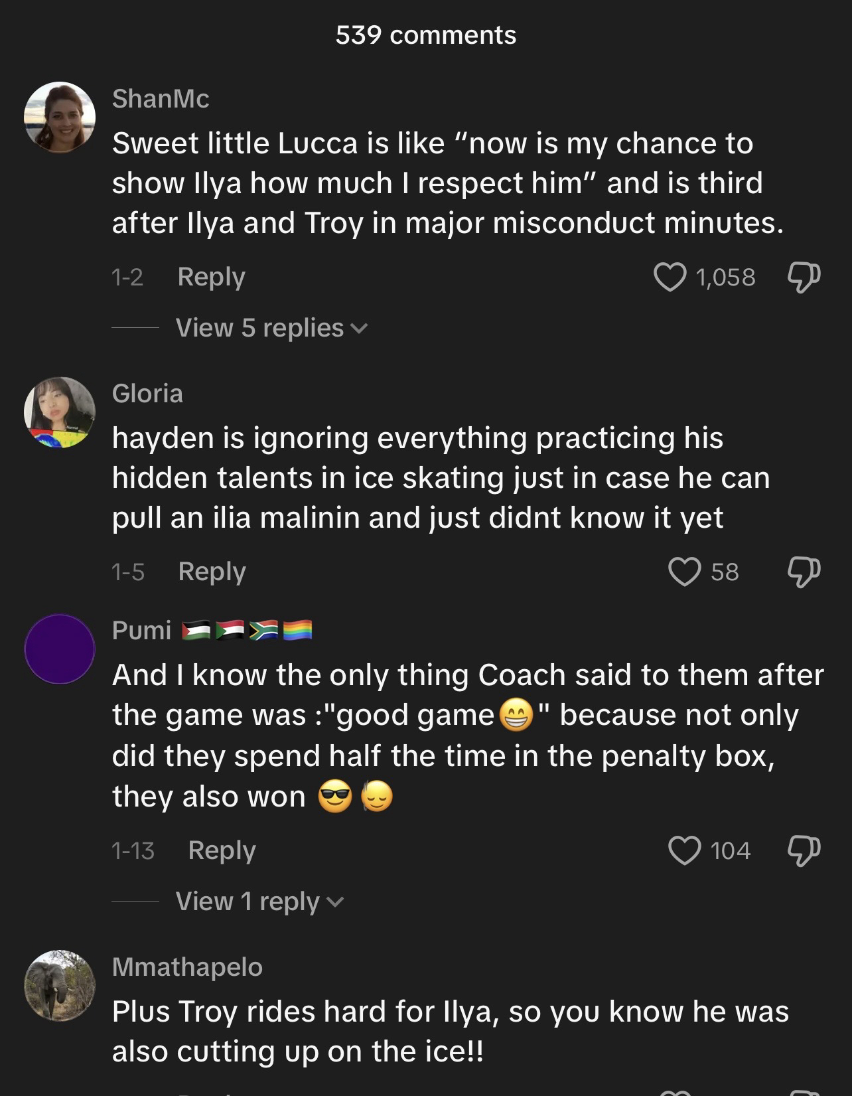This screenshot has height=1096, width=852.
Task: Like Pumi's comment about Coach
Action: (x=684, y=850)
